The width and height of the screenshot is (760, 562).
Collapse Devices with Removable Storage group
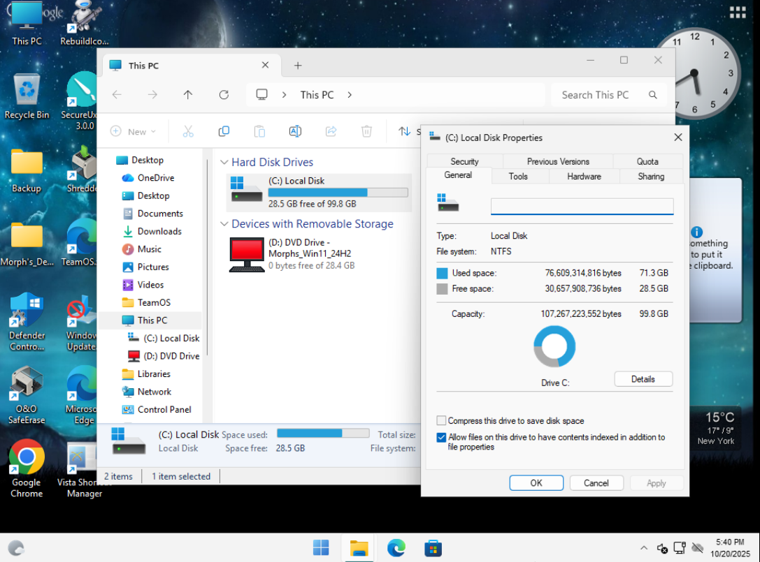point(224,224)
